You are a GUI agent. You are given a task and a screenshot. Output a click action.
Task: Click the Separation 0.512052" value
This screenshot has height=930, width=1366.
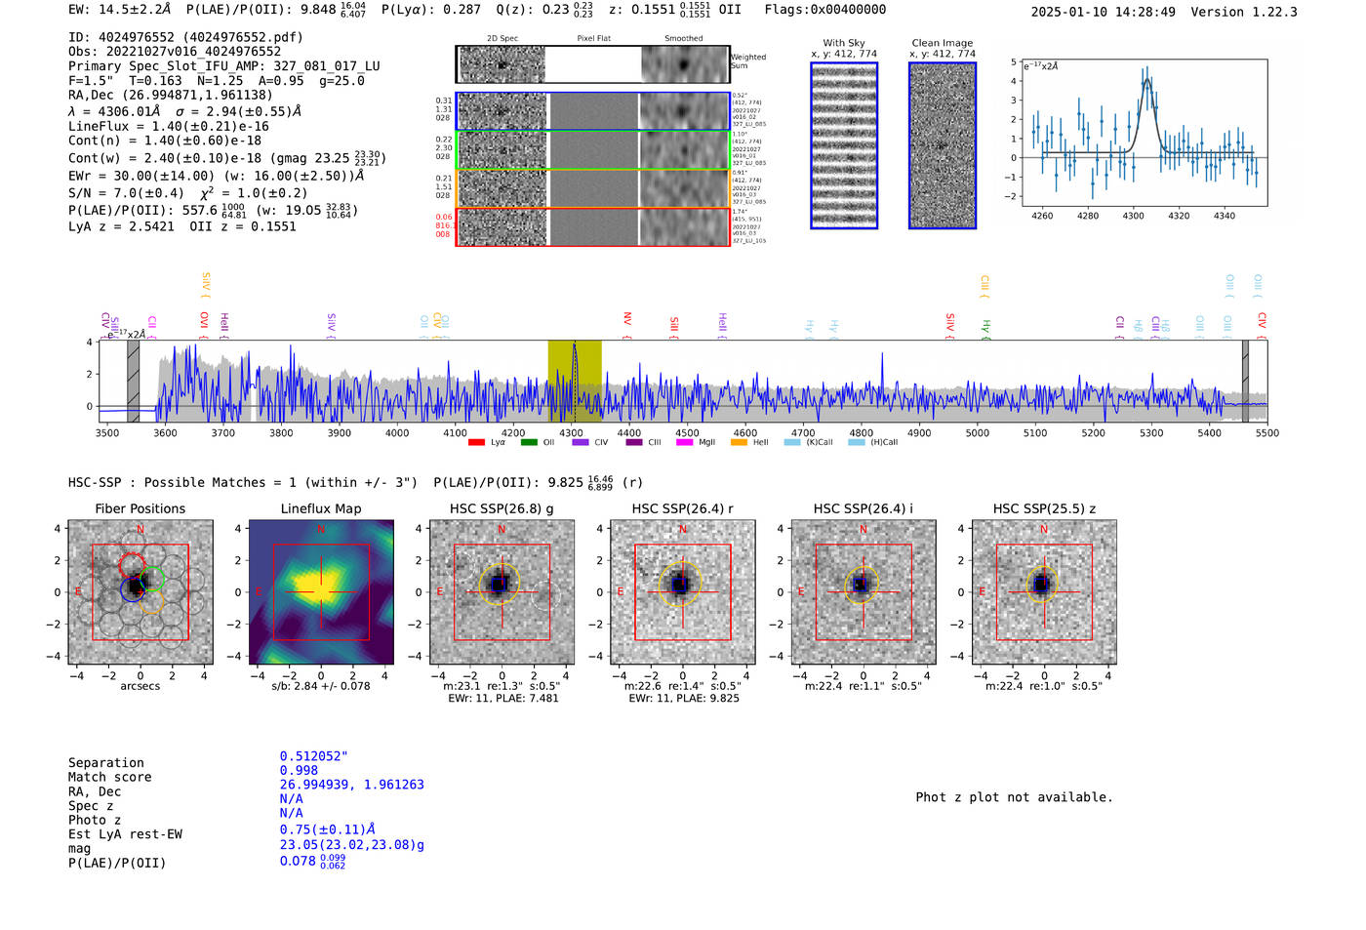(313, 756)
